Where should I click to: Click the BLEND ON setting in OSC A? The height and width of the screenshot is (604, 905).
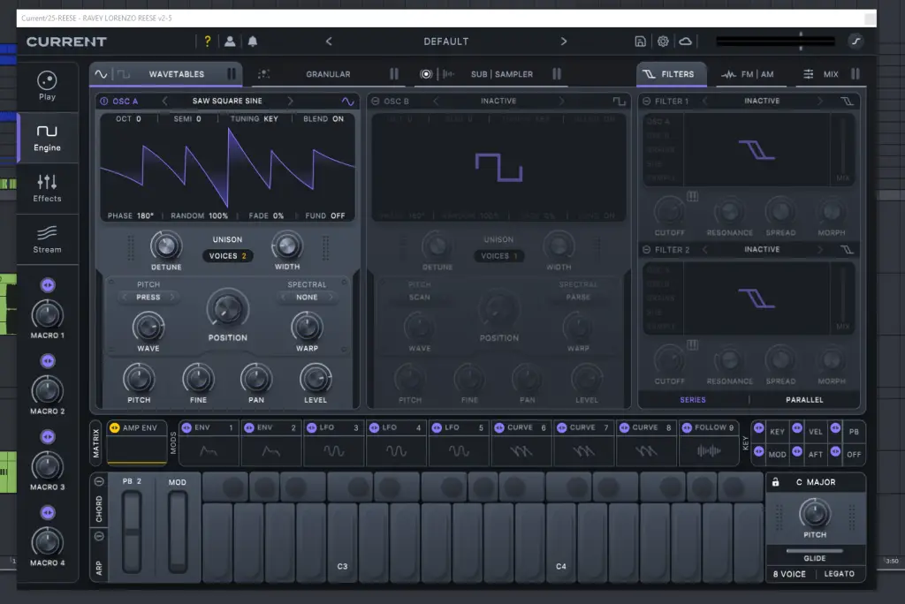point(323,119)
